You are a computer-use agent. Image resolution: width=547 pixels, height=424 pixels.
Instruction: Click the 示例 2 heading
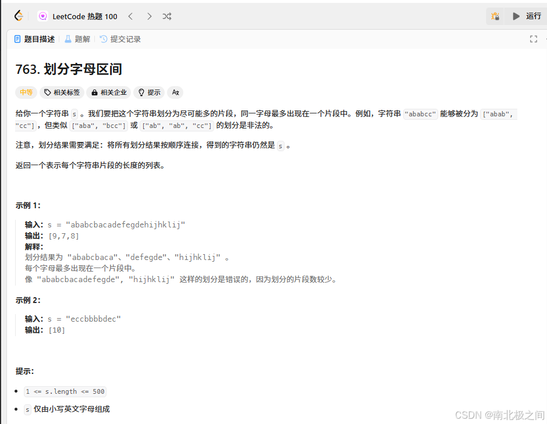coord(28,300)
